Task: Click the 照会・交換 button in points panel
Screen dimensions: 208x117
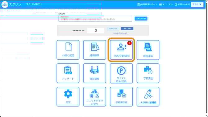Action: (127, 28)
